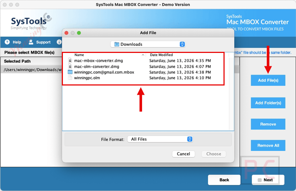Toggle the Name column sort arrow
Screen dimensions: 296x191
pyautogui.click(x=143, y=55)
